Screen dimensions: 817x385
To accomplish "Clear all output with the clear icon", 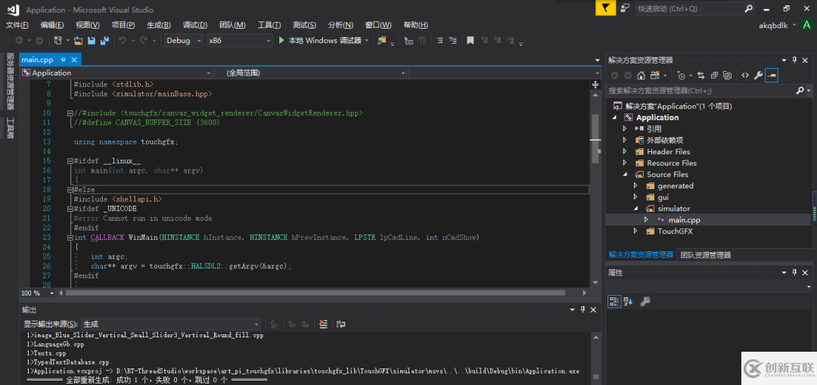I will (x=323, y=324).
